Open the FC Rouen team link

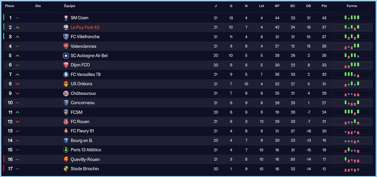tap(80, 121)
